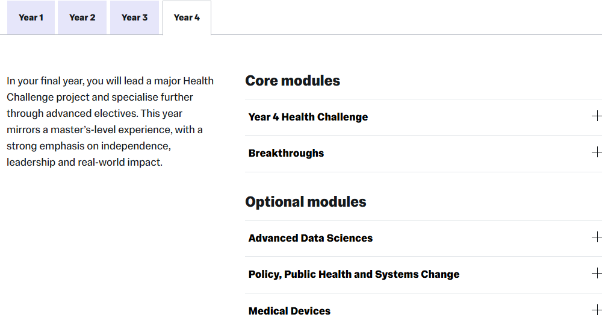The height and width of the screenshot is (326, 602).
Task: Click the Optional modules heading
Action: coord(305,202)
